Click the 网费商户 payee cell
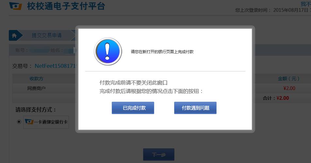311x163 pixels. 36,88
